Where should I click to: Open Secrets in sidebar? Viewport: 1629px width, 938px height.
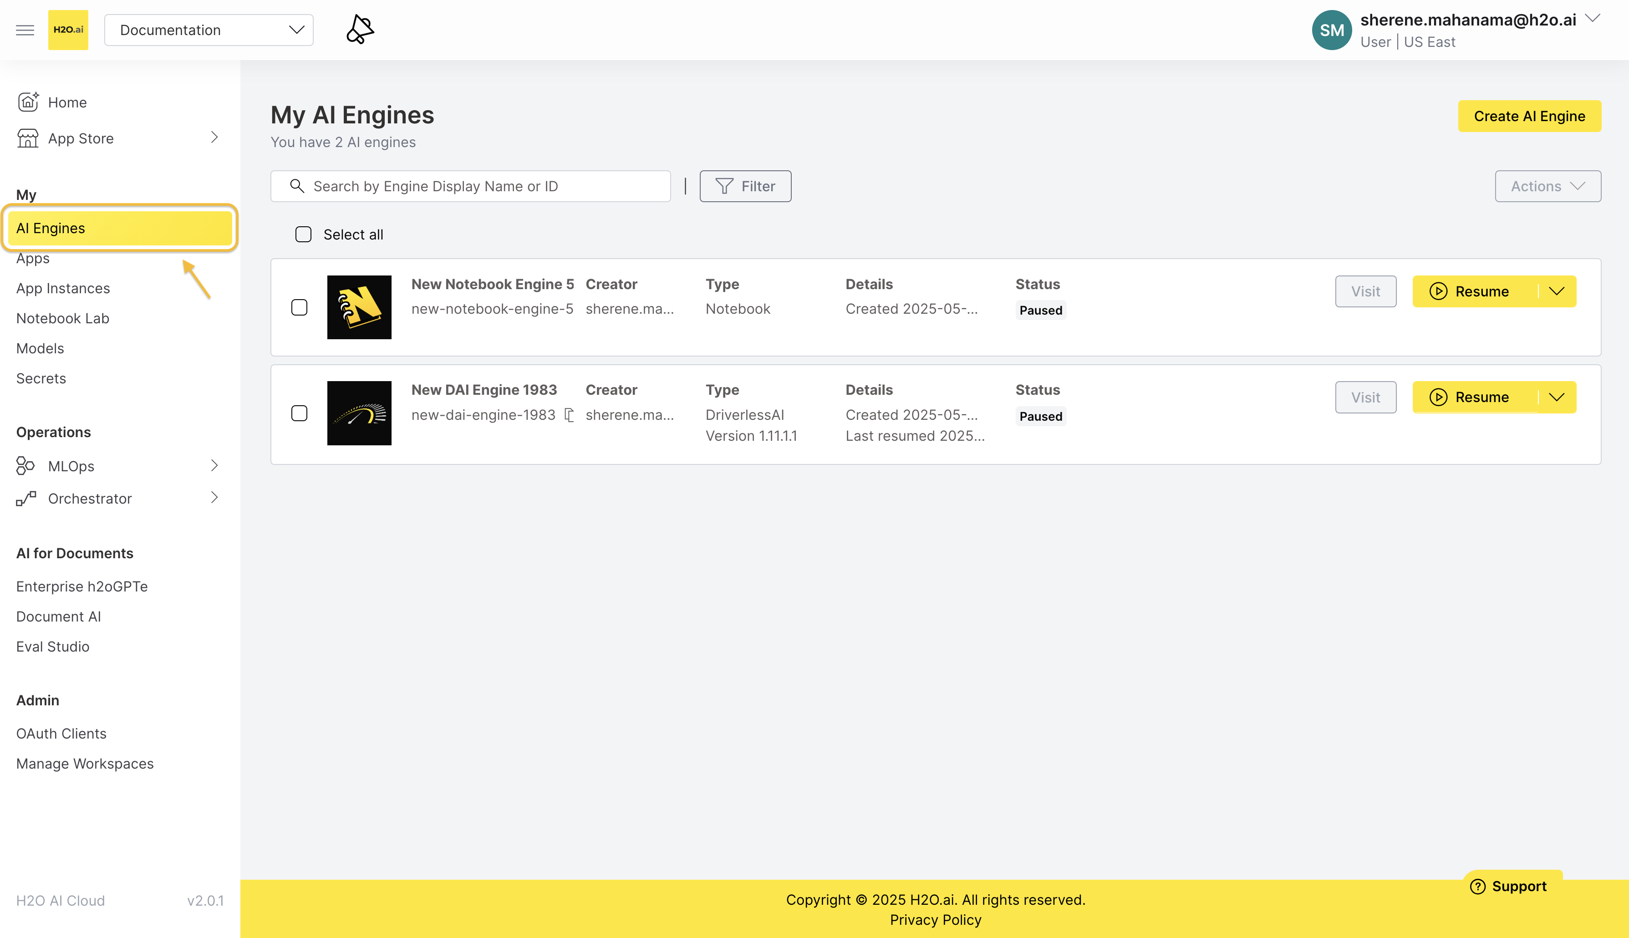click(x=41, y=378)
